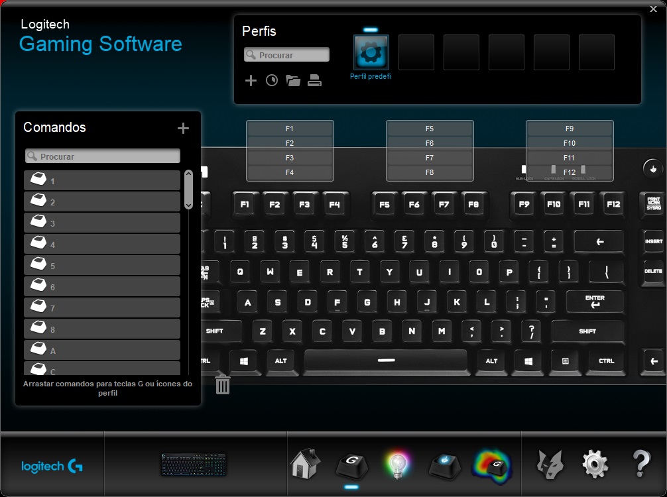Click the Perfil predefi label
This screenshot has height=497, width=667.
pos(371,76)
